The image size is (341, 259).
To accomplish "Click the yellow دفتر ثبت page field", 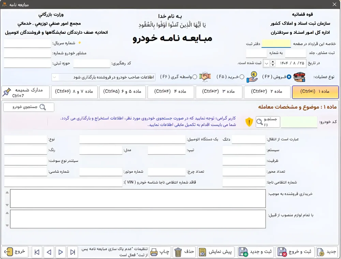I will (x=276, y=44).
